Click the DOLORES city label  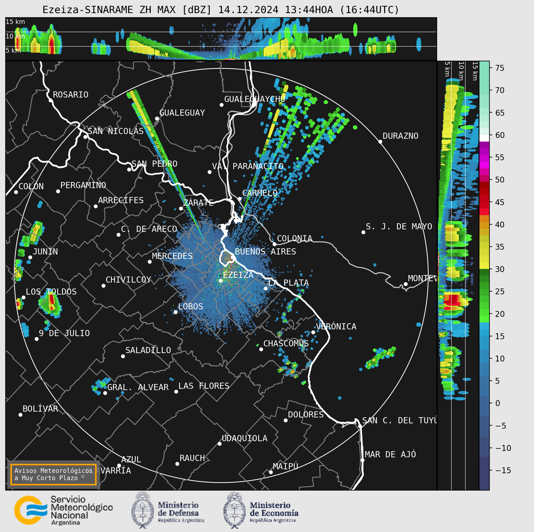(306, 415)
